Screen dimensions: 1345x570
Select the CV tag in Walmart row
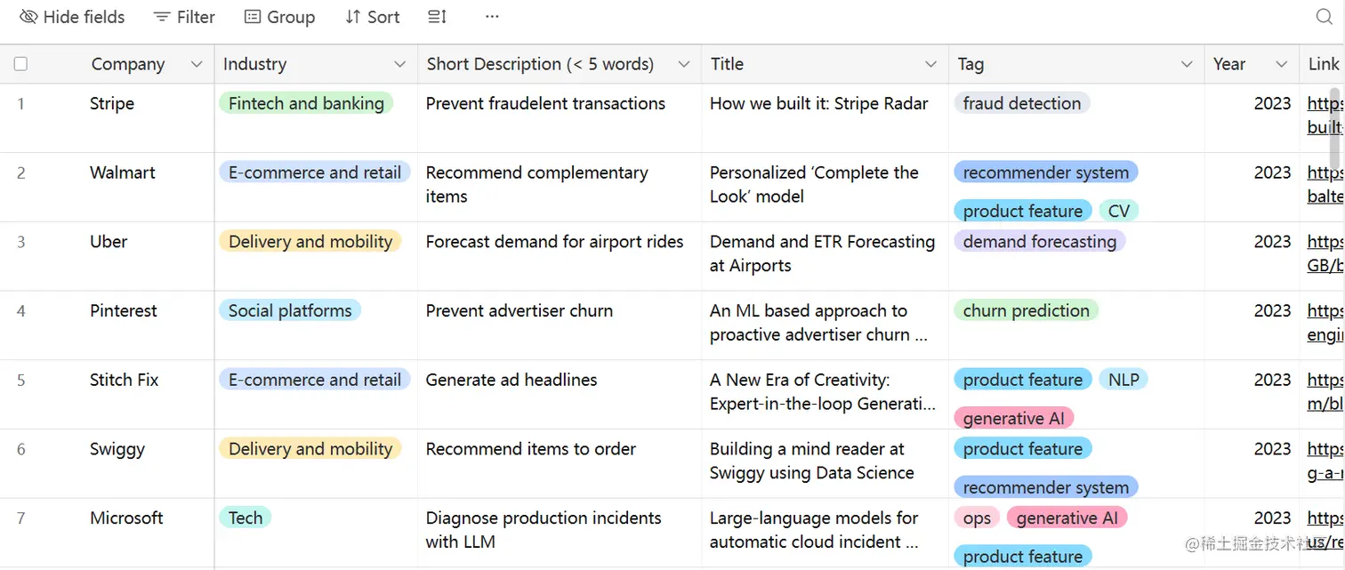pyautogui.click(x=1119, y=211)
